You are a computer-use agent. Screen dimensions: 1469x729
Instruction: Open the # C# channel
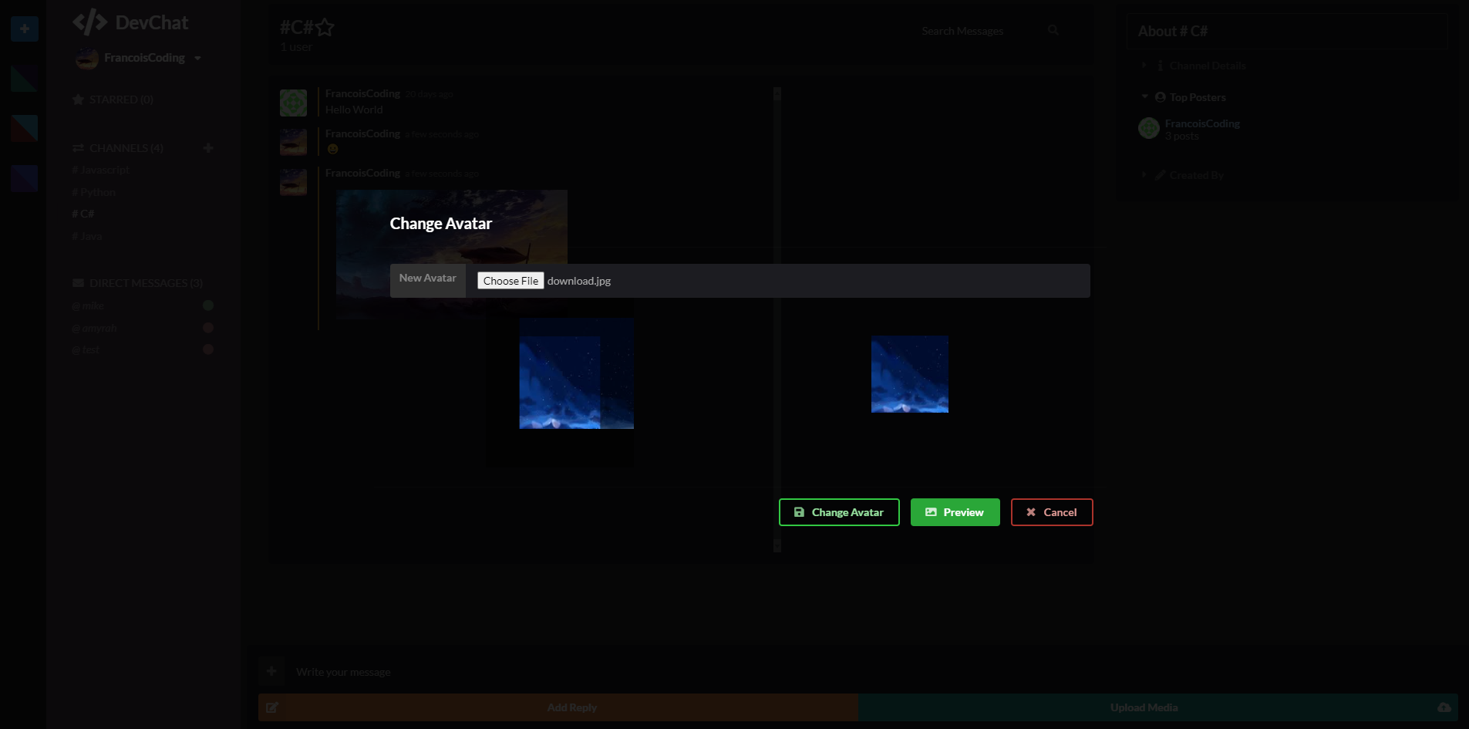tap(83, 214)
